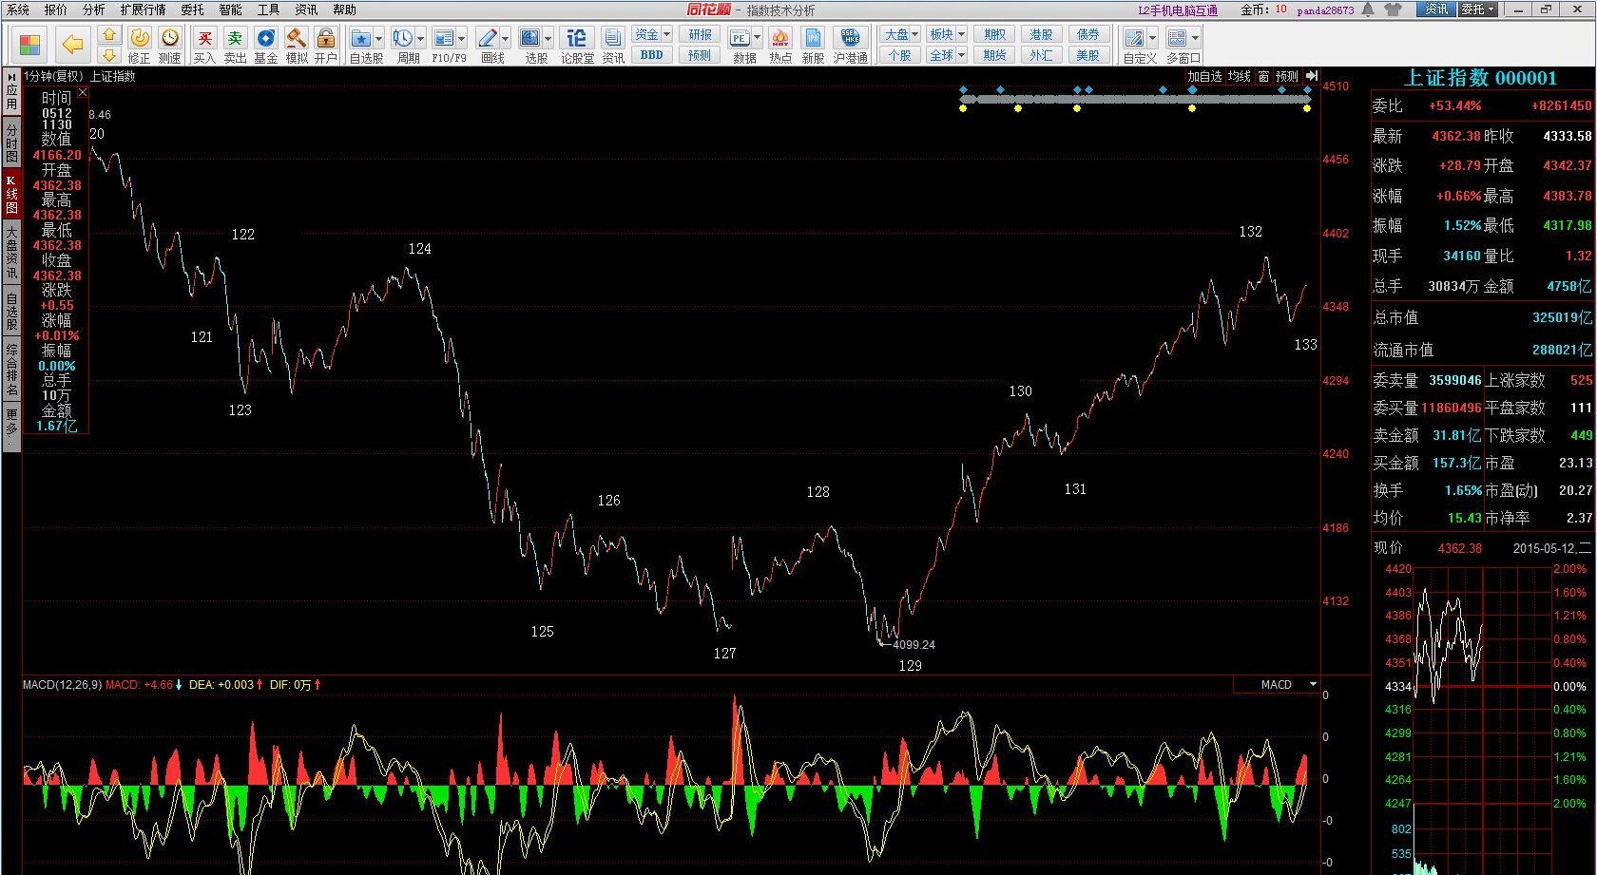
Task: Open the 分析 menu
Action: [93, 10]
